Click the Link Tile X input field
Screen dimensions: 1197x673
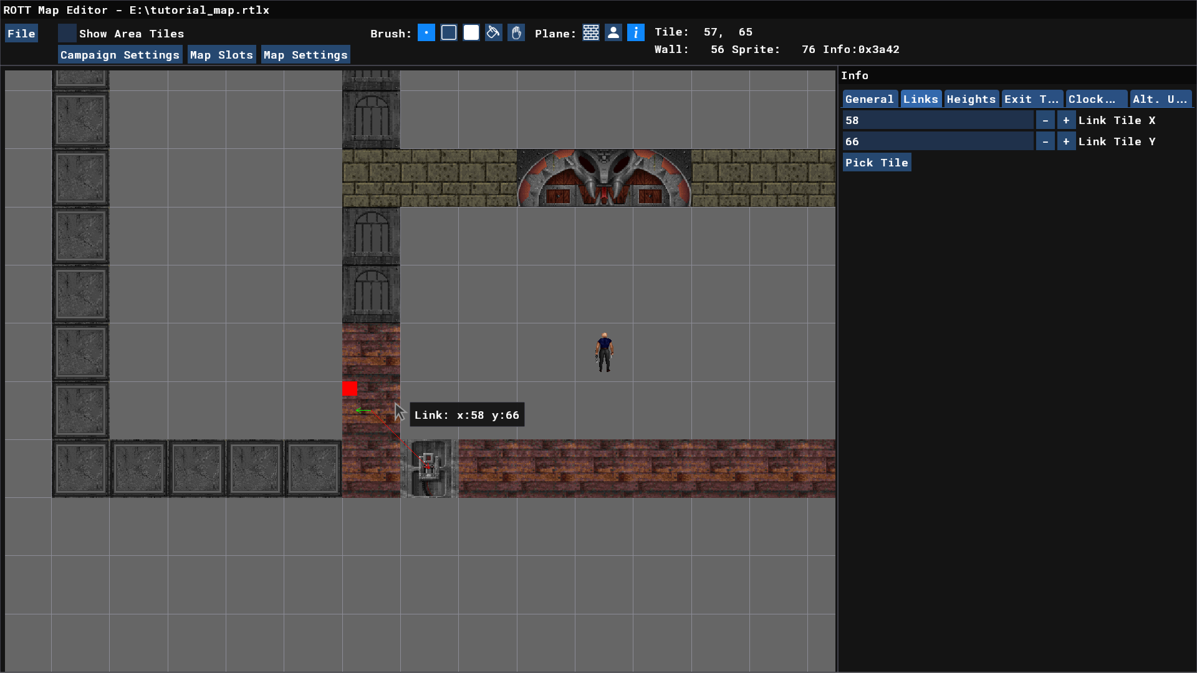coord(938,120)
